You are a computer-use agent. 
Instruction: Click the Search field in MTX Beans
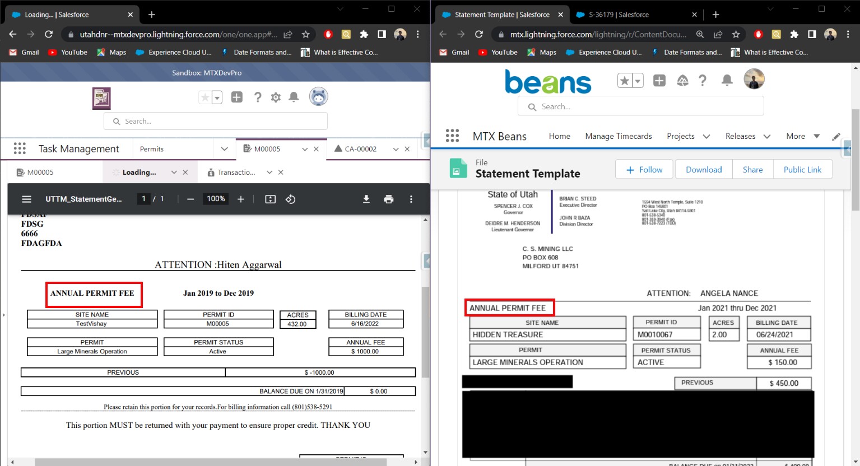[x=640, y=106]
